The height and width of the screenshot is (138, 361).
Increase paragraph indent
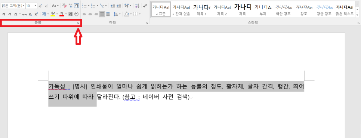118,6
